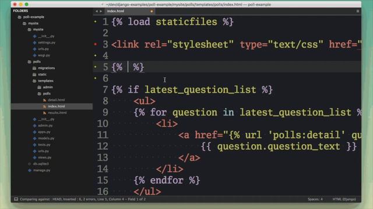Open urls.py listed above views.py
Viewport: 373px width, 209px height.
tap(43, 151)
